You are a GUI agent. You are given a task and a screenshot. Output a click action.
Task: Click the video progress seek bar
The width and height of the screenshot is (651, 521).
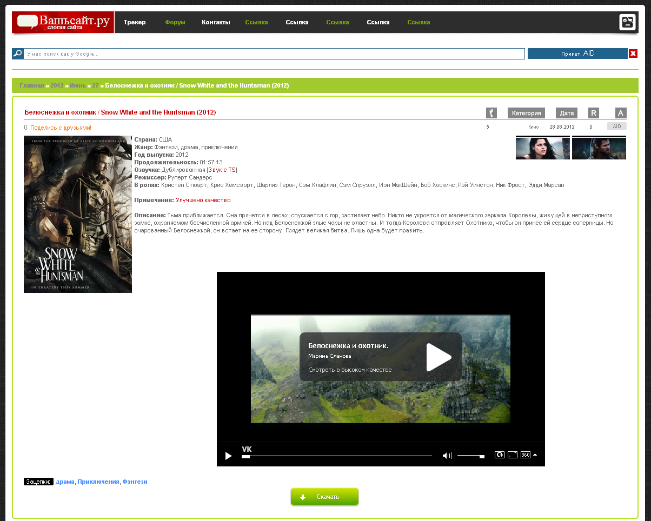pyautogui.click(x=336, y=456)
